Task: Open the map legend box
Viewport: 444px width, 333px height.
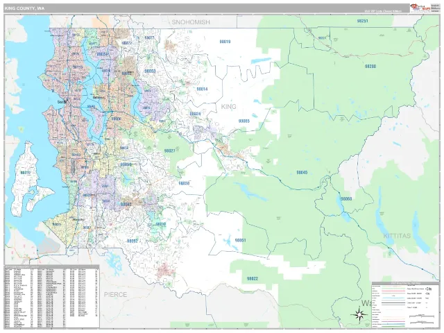Action: [x=405, y=305]
